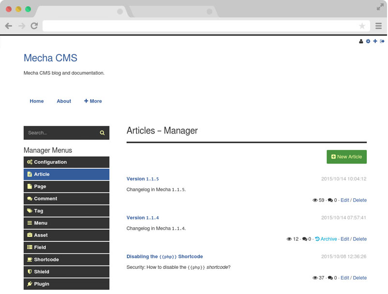Image resolution: width=388 pixels, height=294 pixels.
Task: Delete the Disabling Shortcode article
Action: tap(360, 278)
